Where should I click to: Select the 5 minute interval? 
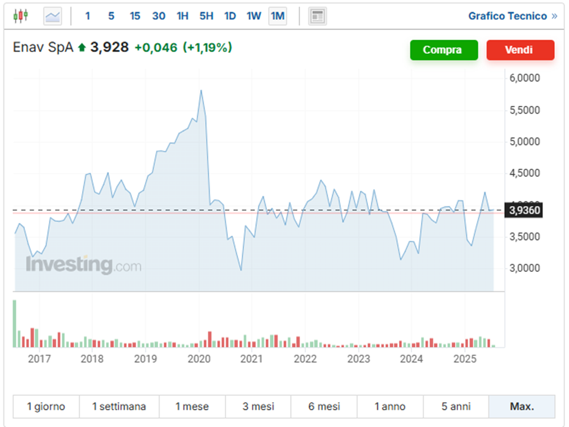click(x=111, y=16)
